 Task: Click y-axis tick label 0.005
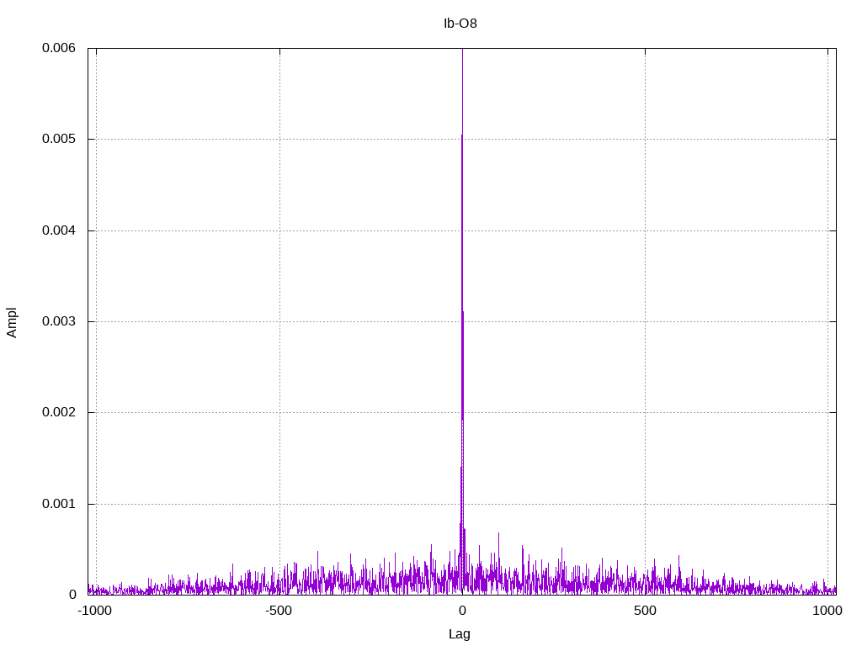(59, 139)
